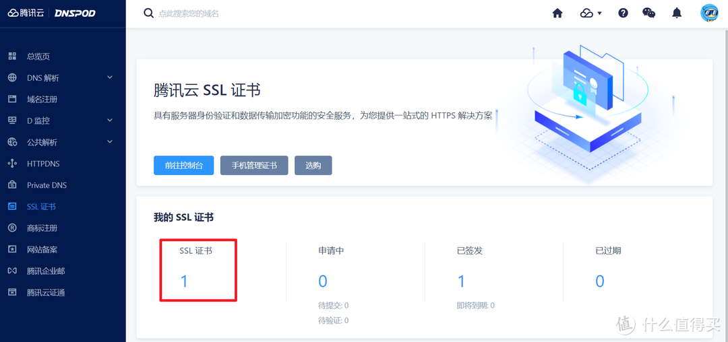Click the 总览页 grid icon
This screenshot has height=342, width=728.
click(13, 56)
